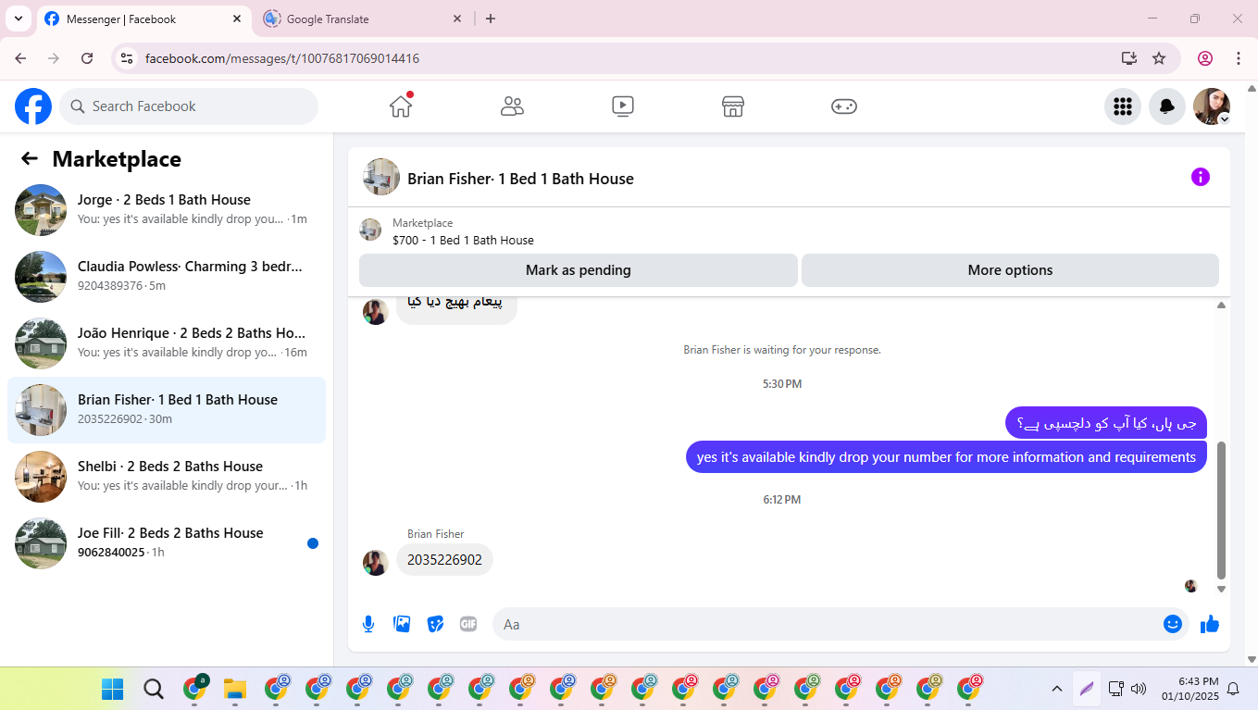Open the account profile picture menu
Screen dimensions: 1258x710
1212,106
